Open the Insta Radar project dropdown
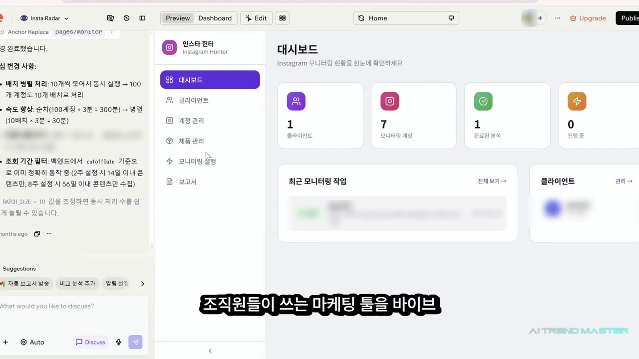The width and height of the screenshot is (639, 359). [44, 18]
